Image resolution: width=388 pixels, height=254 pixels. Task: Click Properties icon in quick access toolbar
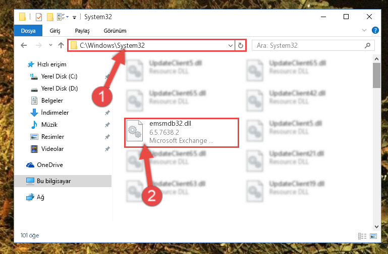click(x=39, y=17)
